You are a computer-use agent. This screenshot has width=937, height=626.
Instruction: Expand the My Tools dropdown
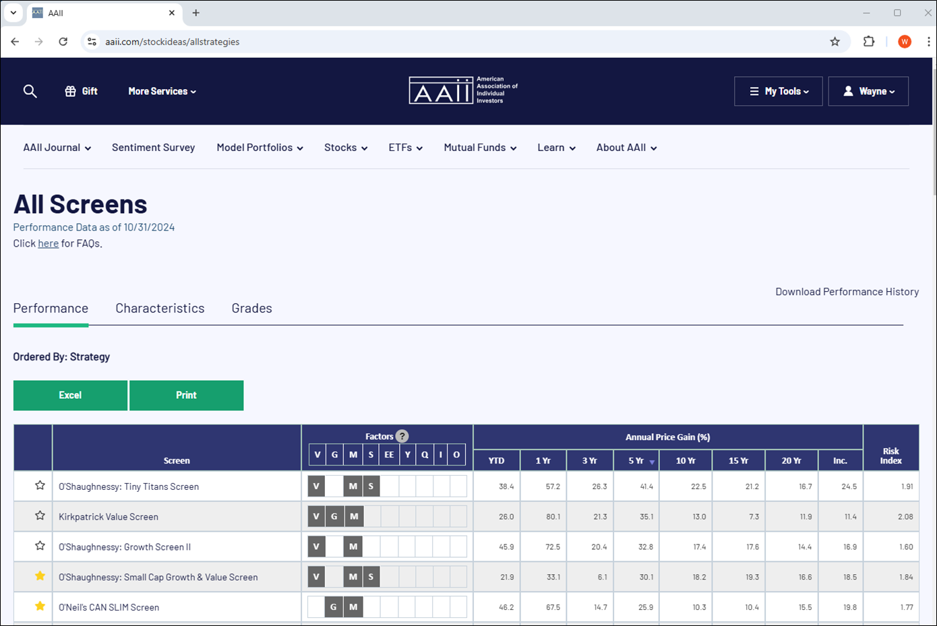point(779,91)
